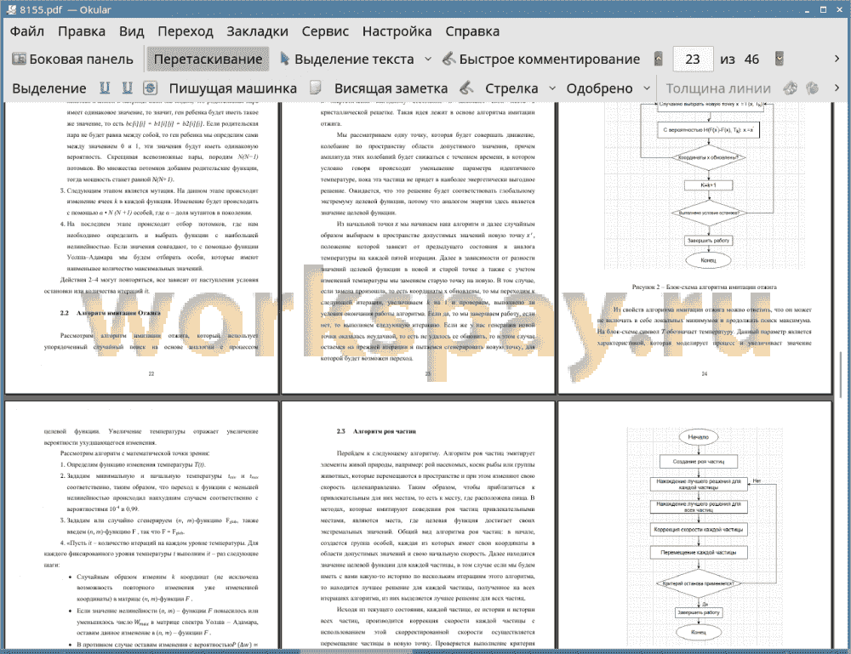Click the first color palette icon
This screenshot has width=851, height=654.
pos(791,88)
